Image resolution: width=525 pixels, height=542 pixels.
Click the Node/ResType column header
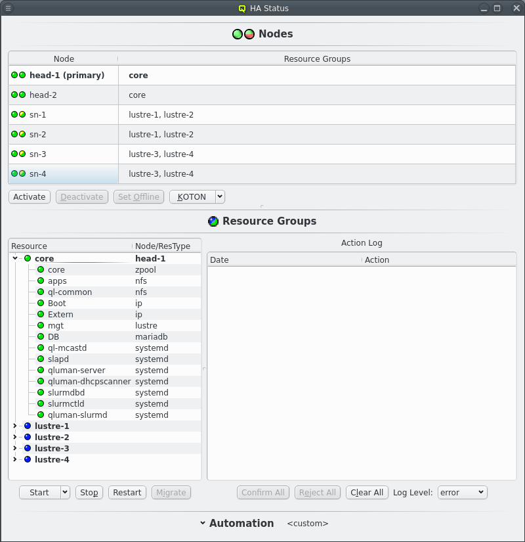tap(167, 246)
